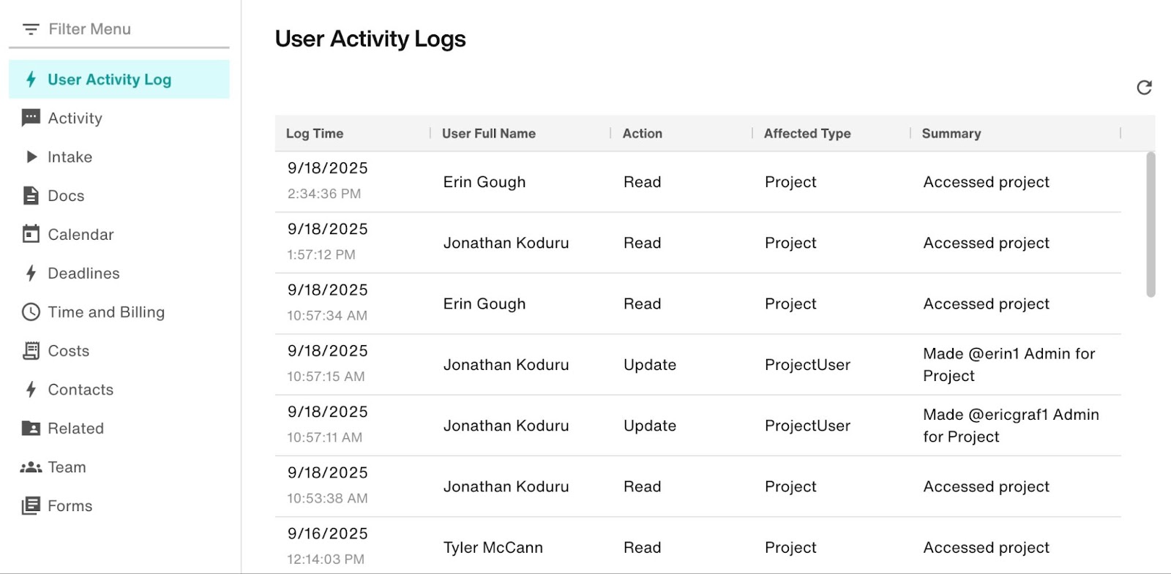Click the filter icon next to Filter Menu

pyautogui.click(x=30, y=29)
